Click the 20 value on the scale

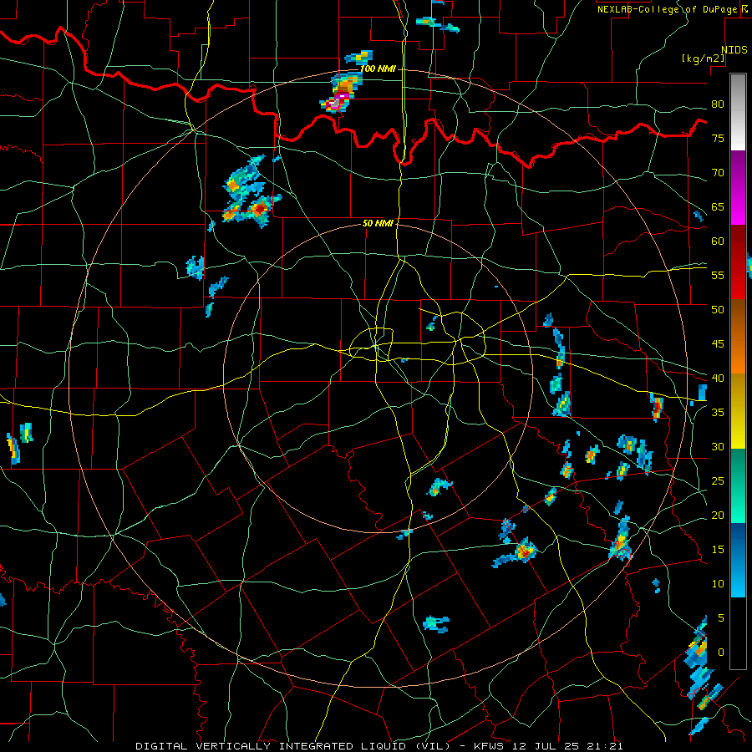tap(718, 515)
